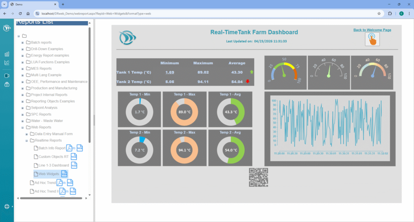Click the 1.69 minimum value link
414x222 pixels.
coord(170,72)
